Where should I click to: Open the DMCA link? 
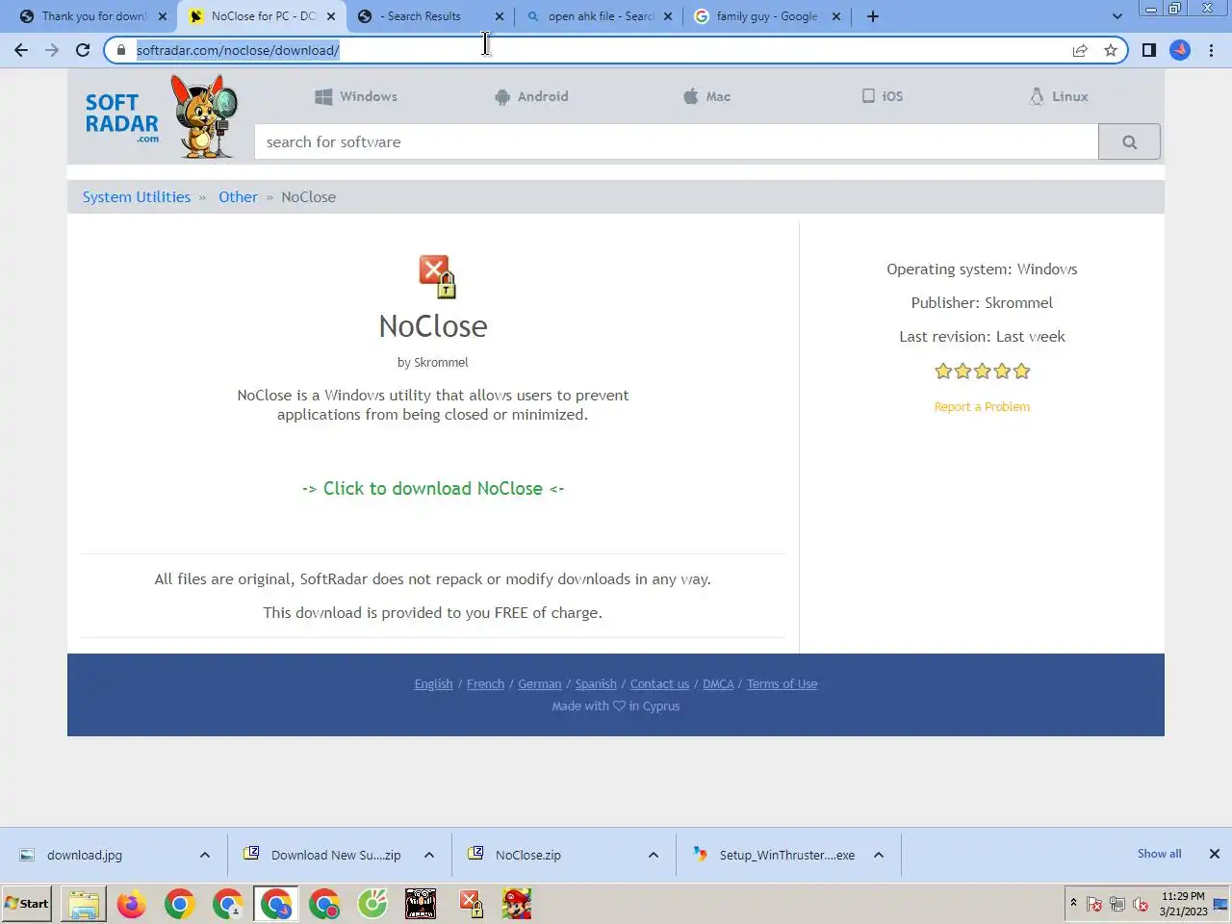718,684
